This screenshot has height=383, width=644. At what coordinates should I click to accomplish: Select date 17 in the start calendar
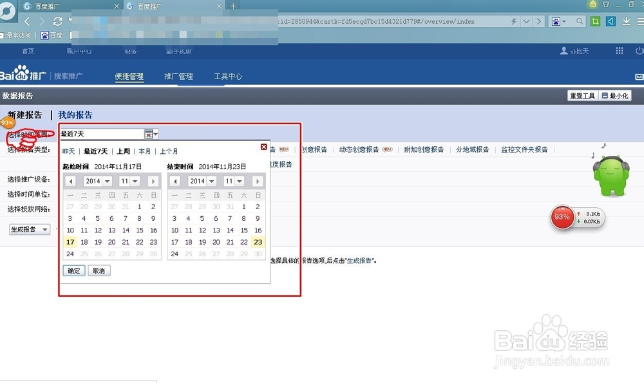[x=70, y=242]
